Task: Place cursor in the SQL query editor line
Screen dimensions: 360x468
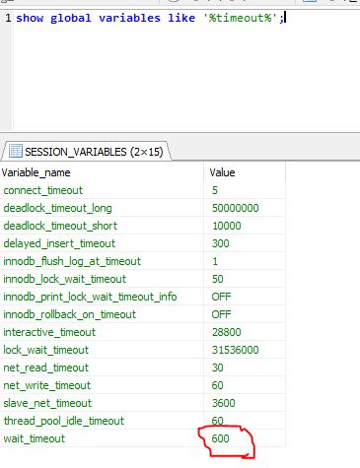Action: [150, 18]
